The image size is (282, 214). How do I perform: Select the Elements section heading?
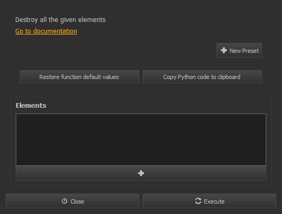click(x=31, y=106)
